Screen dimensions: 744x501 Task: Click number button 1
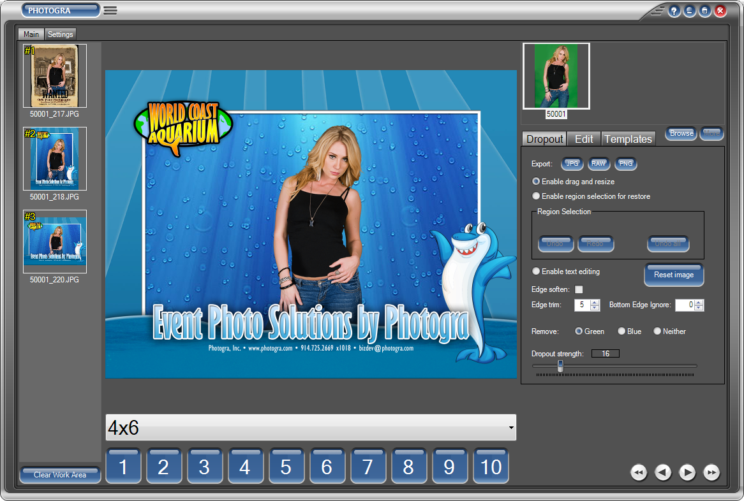coord(123,467)
